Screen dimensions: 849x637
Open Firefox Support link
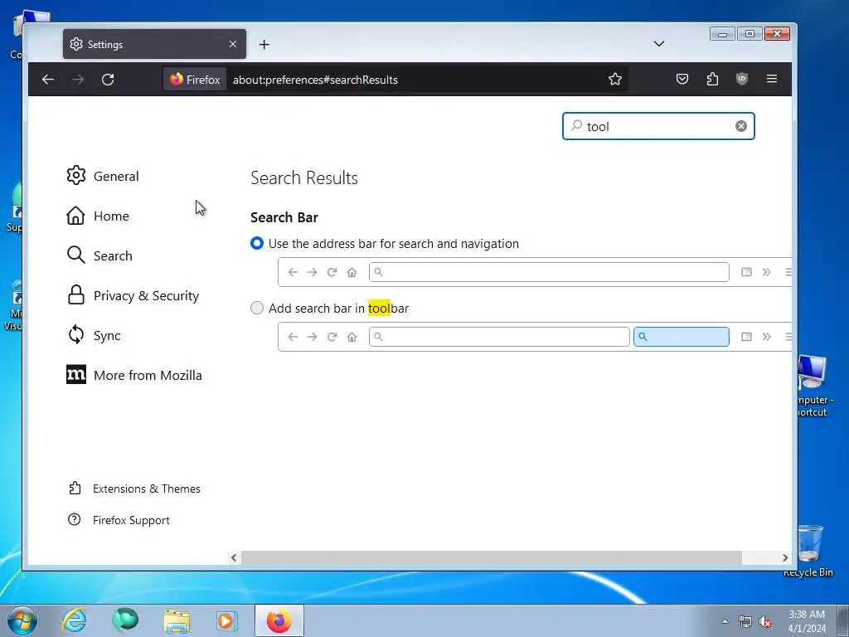pyautogui.click(x=119, y=520)
